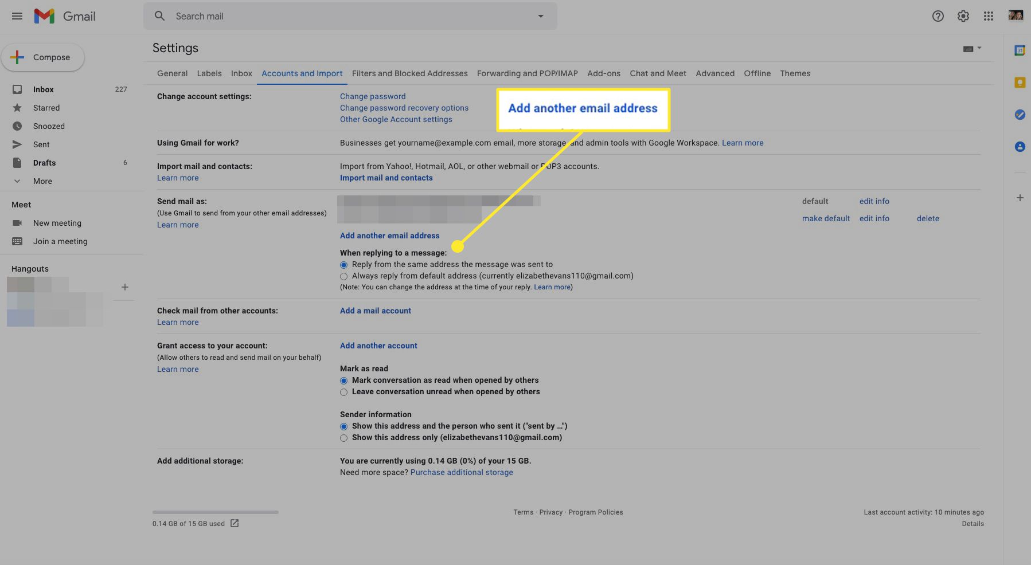
Task: Click Add another email address link
Action: [390, 236]
